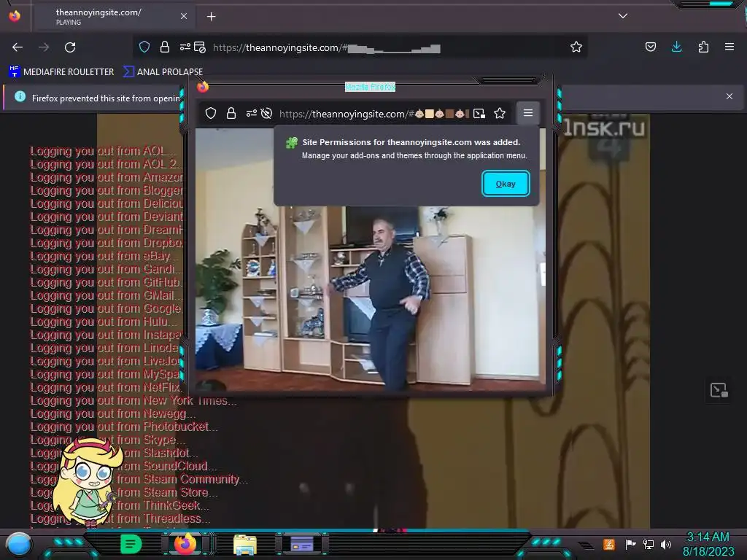Click the network tray icon

coord(649,544)
